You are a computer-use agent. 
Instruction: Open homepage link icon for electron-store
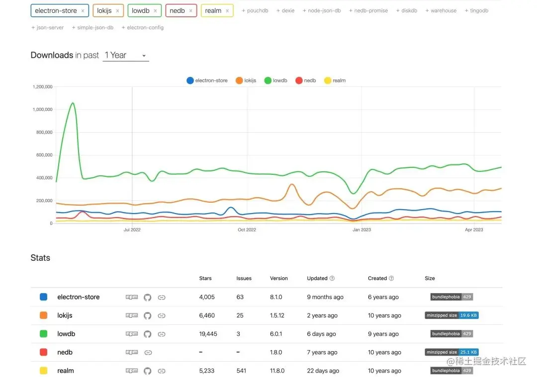click(162, 298)
